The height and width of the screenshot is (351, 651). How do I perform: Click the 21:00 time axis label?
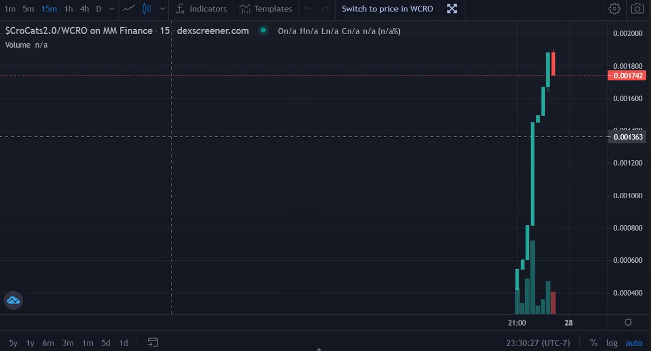pyautogui.click(x=517, y=322)
